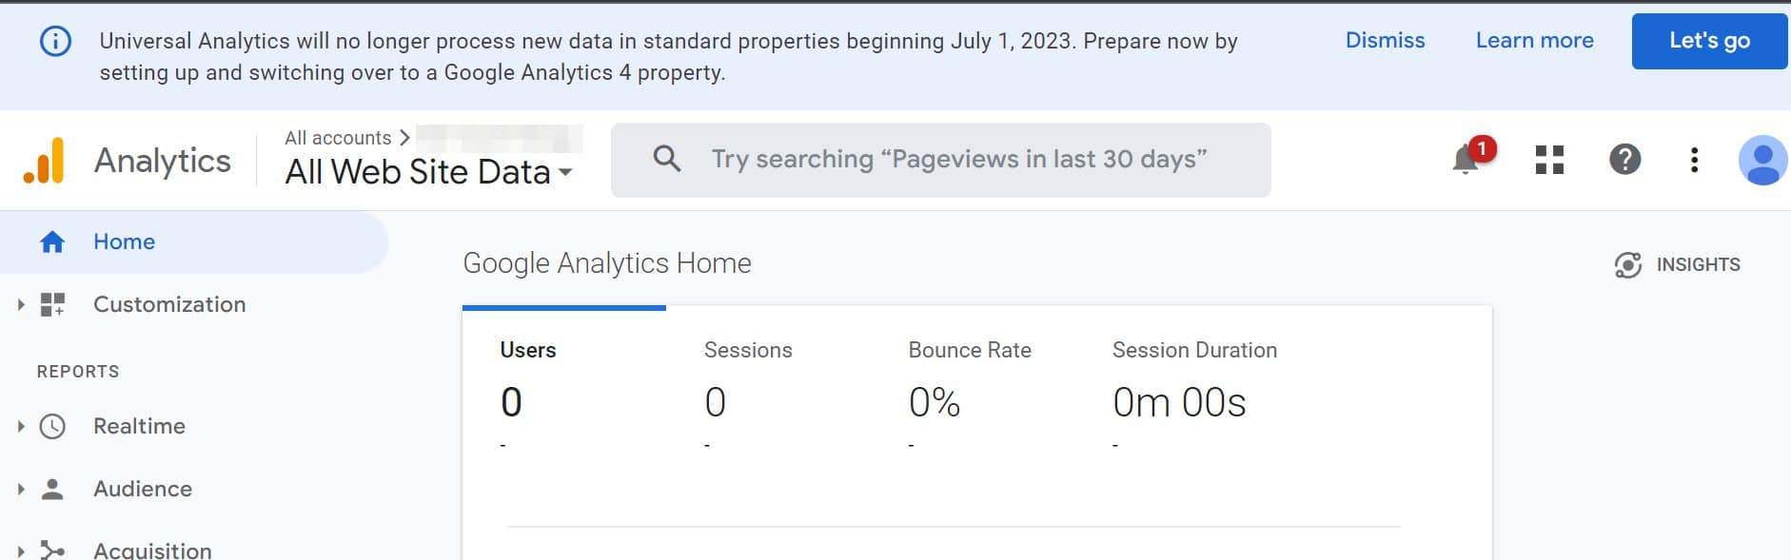Dismiss the Universal Analytics banner
The height and width of the screenshot is (560, 1791).
tap(1385, 41)
